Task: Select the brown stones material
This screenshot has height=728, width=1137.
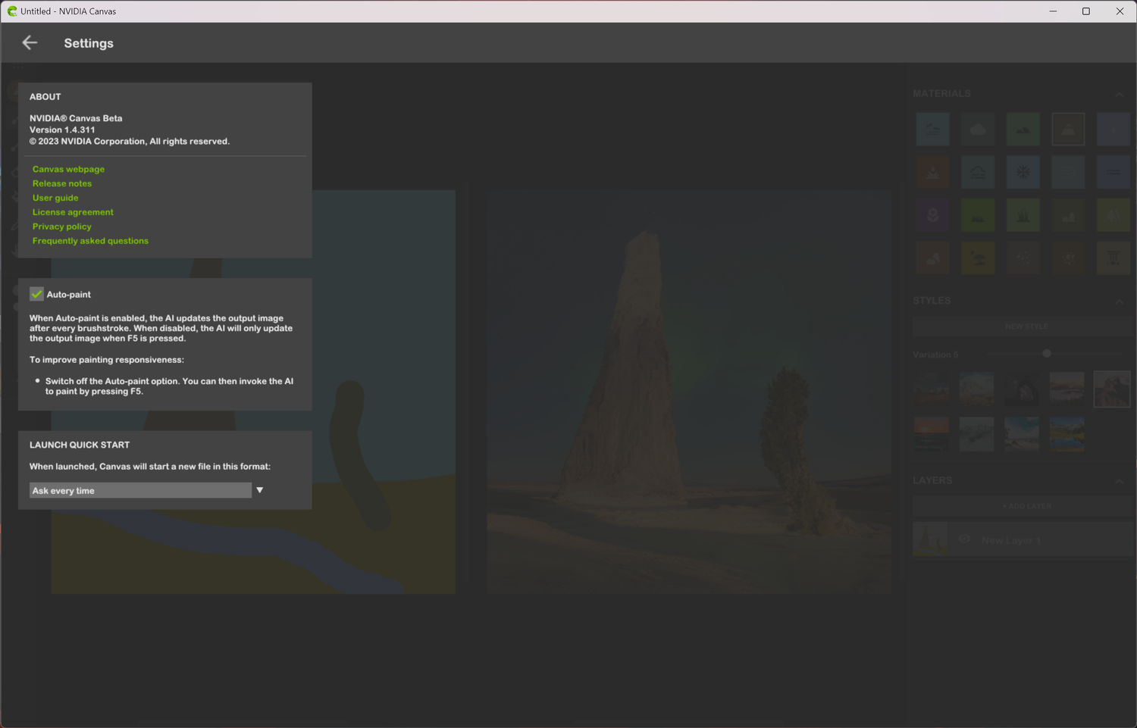Action: [x=932, y=259]
